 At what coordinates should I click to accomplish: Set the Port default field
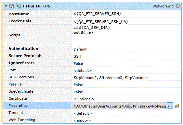click(x=126, y=70)
